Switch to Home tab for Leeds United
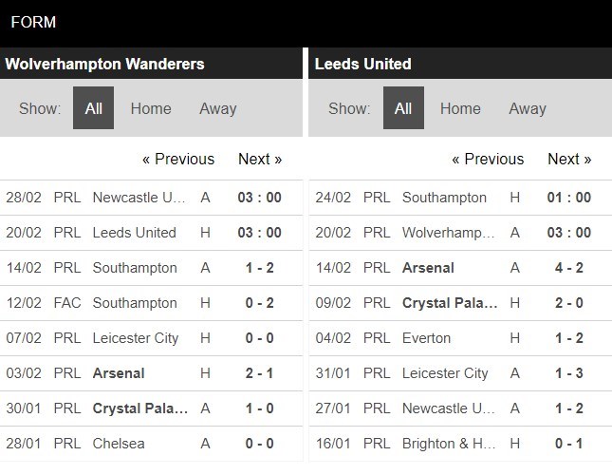This screenshot has height=475, width=612. pos(460,108)
